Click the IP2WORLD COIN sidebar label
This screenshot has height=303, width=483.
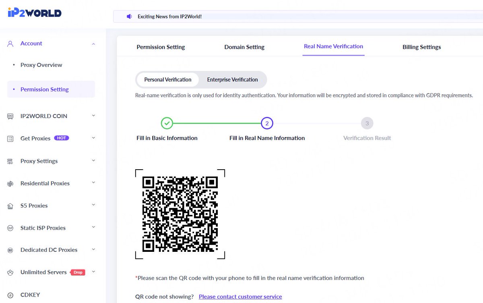click(44, 116)
